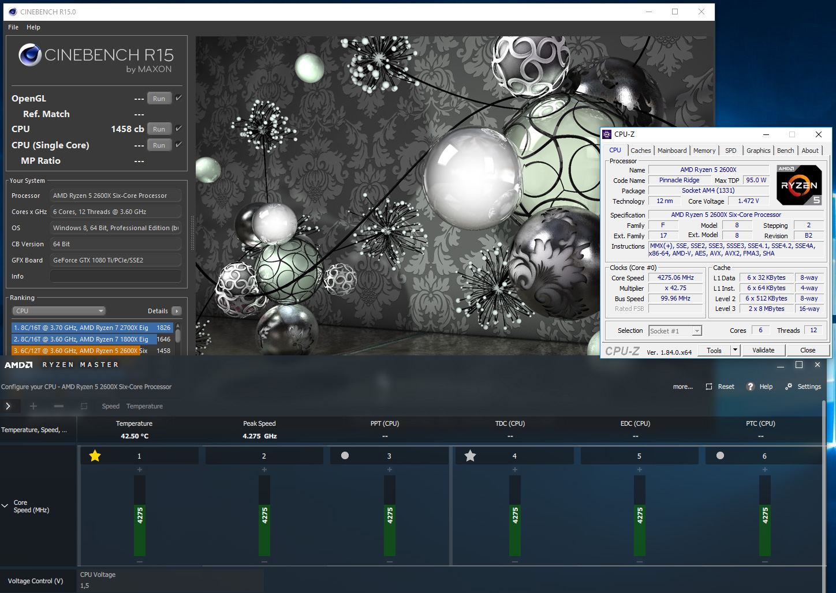Viewport: 836px width, 593px height.
Task: Click the gold star on core 1
Action: click(95, 456)
